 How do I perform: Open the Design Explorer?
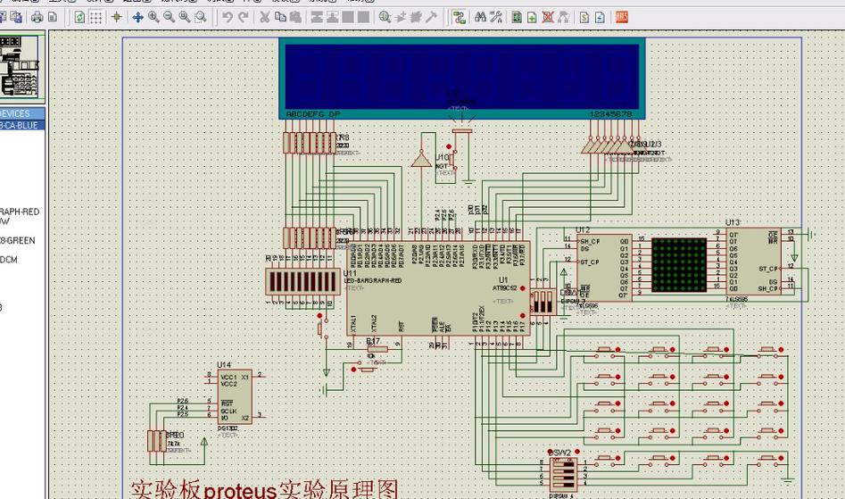[x=517, y=17]
